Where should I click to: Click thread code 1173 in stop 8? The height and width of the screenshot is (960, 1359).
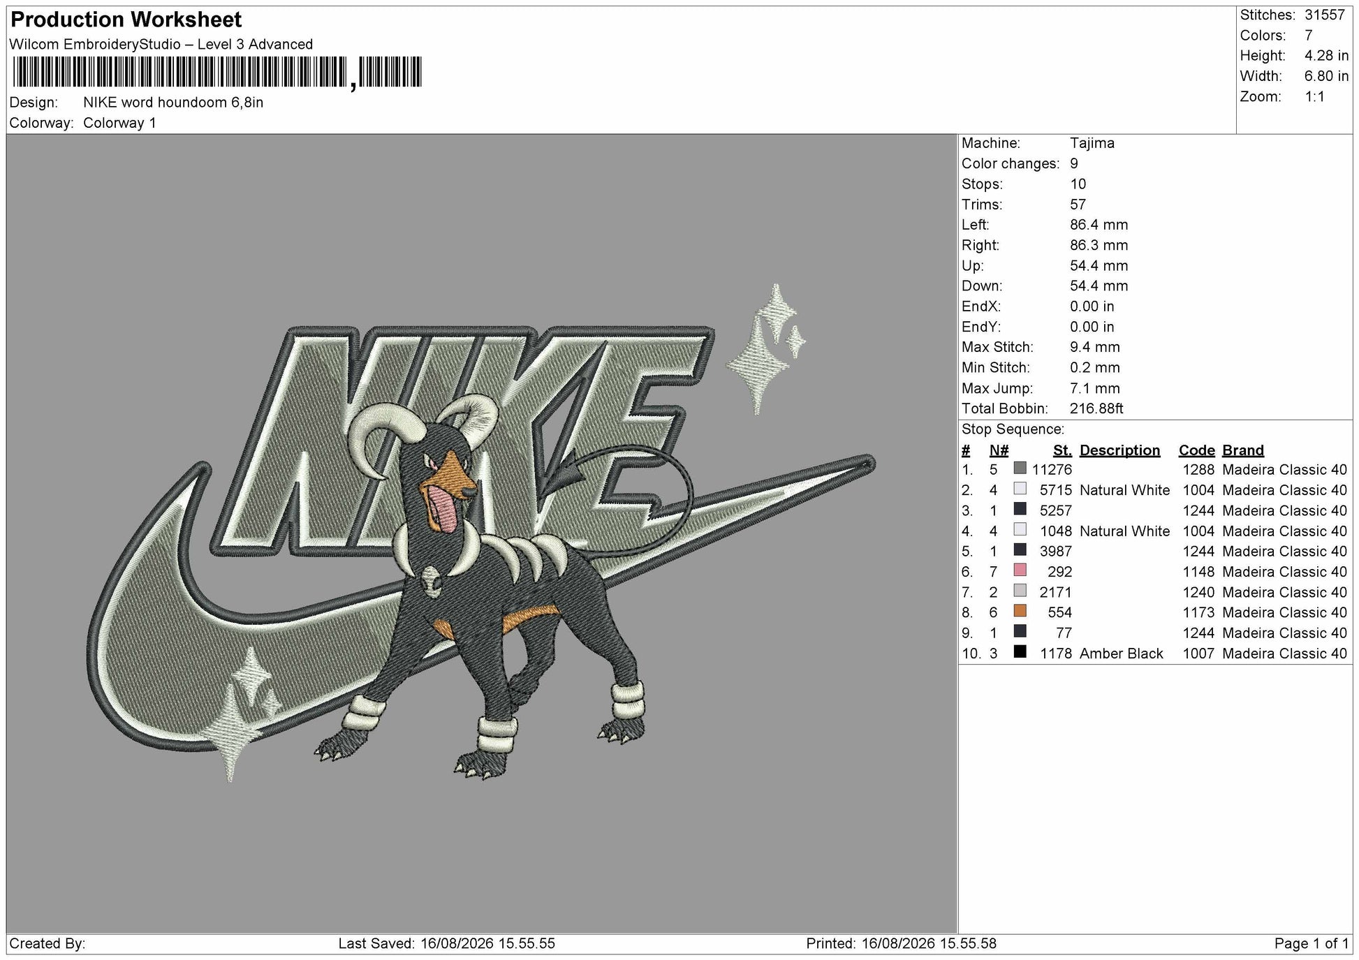point(1198,613)
